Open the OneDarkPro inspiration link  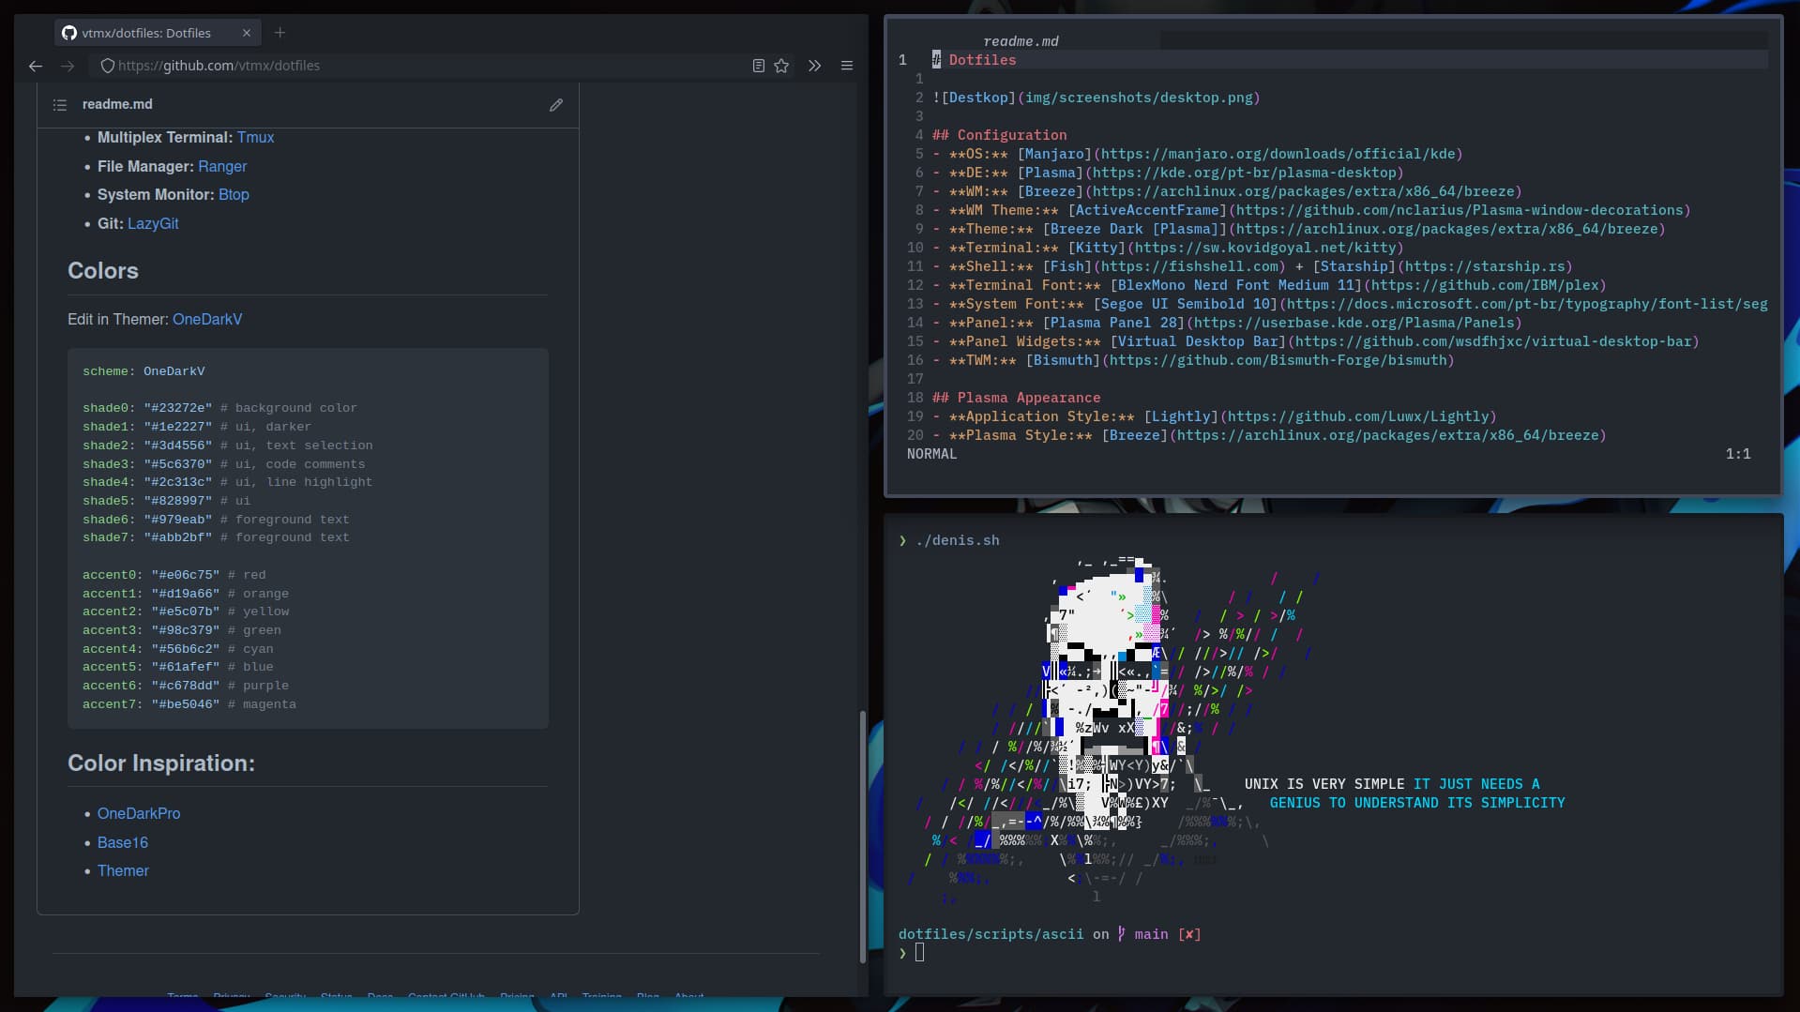pos(139,813)
